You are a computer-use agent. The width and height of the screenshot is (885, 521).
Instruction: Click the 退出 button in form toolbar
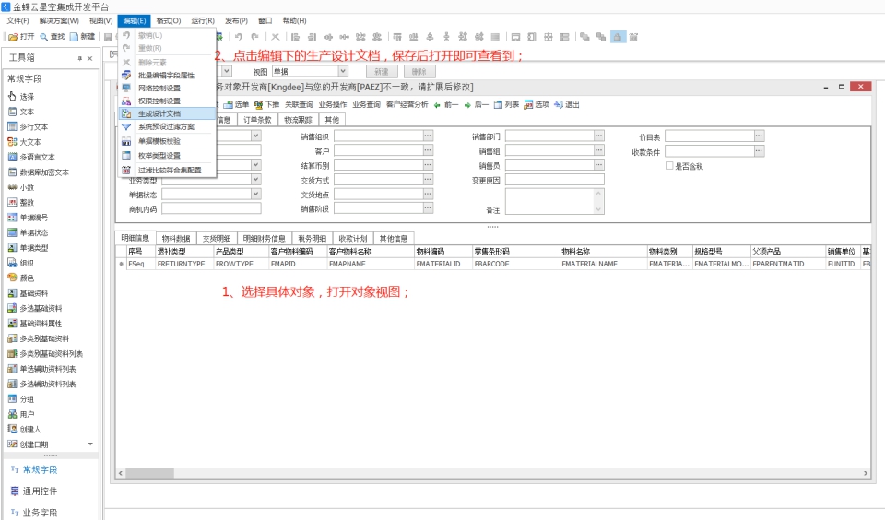567,104
